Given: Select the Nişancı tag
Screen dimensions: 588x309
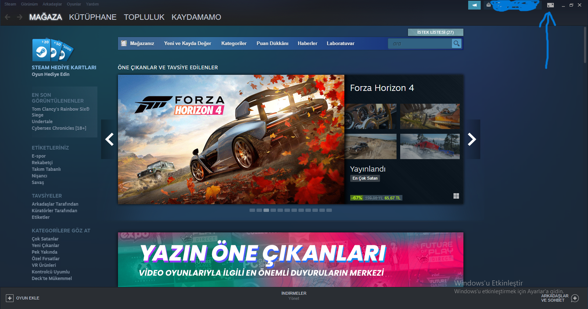Looking at the screenshot, I should point(39,176).
